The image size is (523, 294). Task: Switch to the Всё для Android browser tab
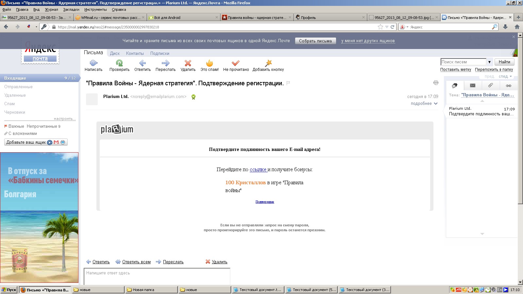point(183,17)
